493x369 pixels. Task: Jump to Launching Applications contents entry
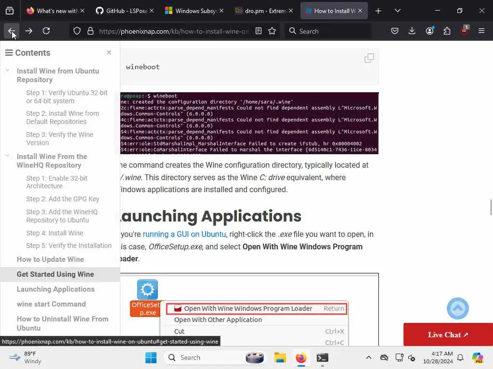pyautogui.click(x=56, y=289)
